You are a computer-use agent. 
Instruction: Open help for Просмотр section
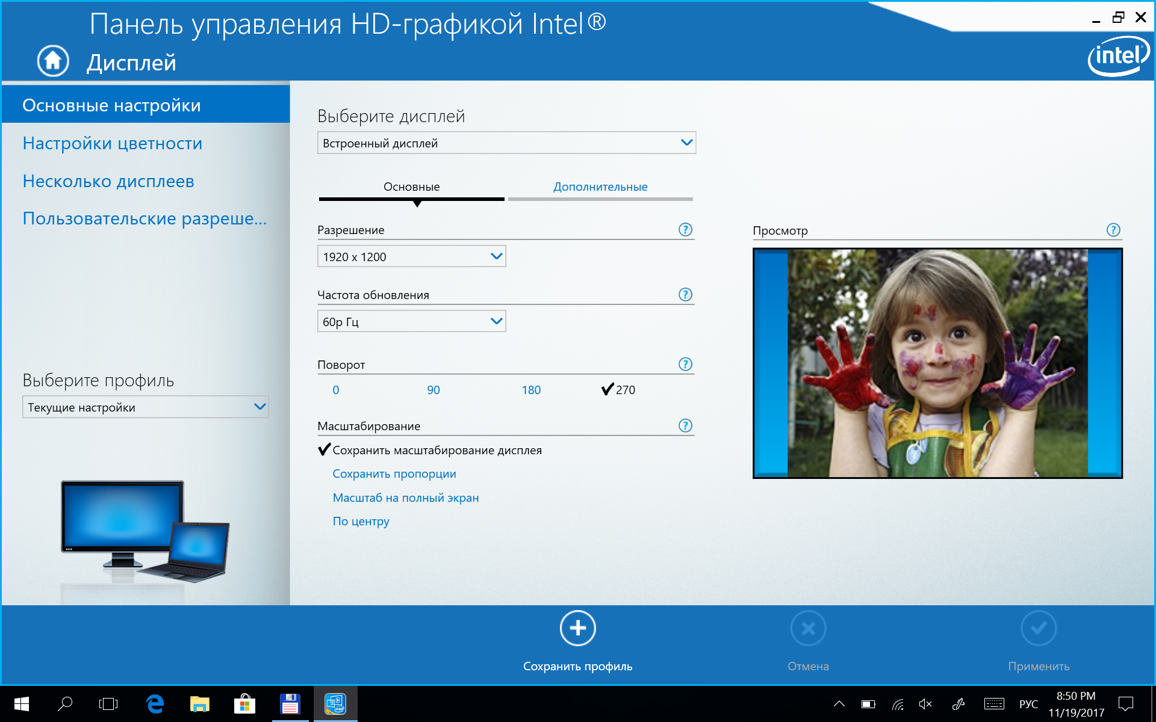[x=1113, y=230]
